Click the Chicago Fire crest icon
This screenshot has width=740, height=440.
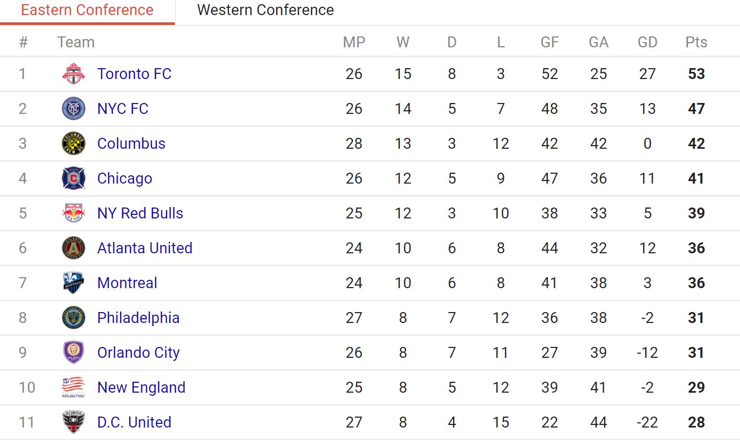(73, 178)
